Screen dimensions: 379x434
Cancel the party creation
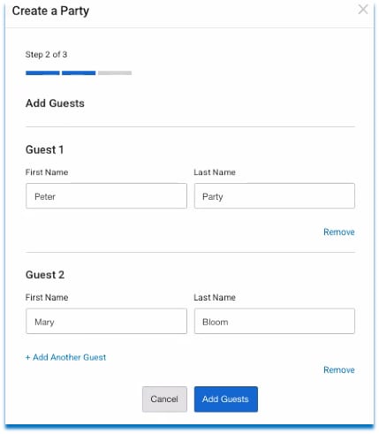pyautogui.click(x=164, y=400)
